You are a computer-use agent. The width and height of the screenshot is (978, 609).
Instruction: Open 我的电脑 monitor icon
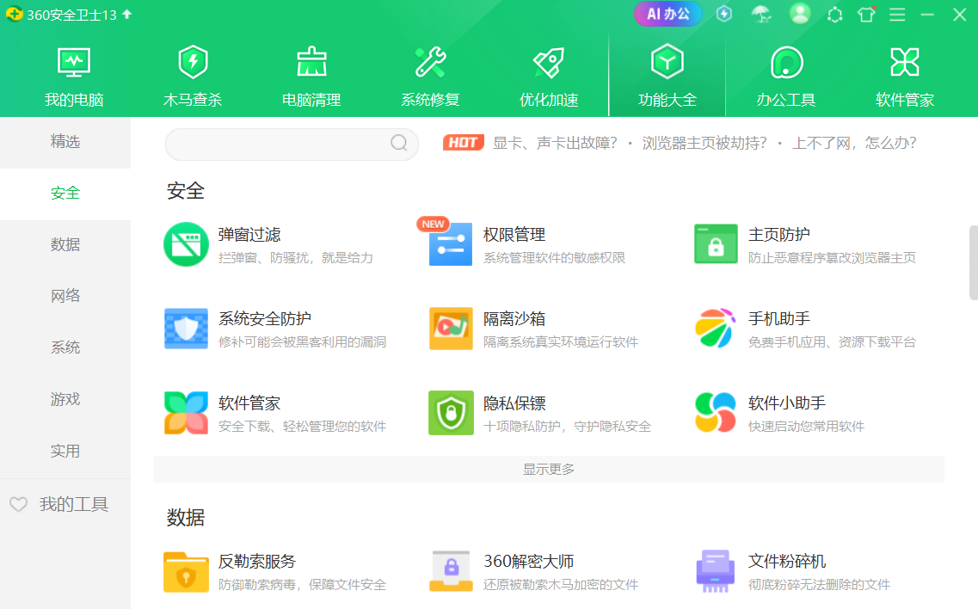74,63
